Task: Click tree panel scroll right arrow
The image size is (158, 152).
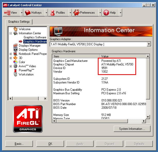Action: click(x=45, y=98)
